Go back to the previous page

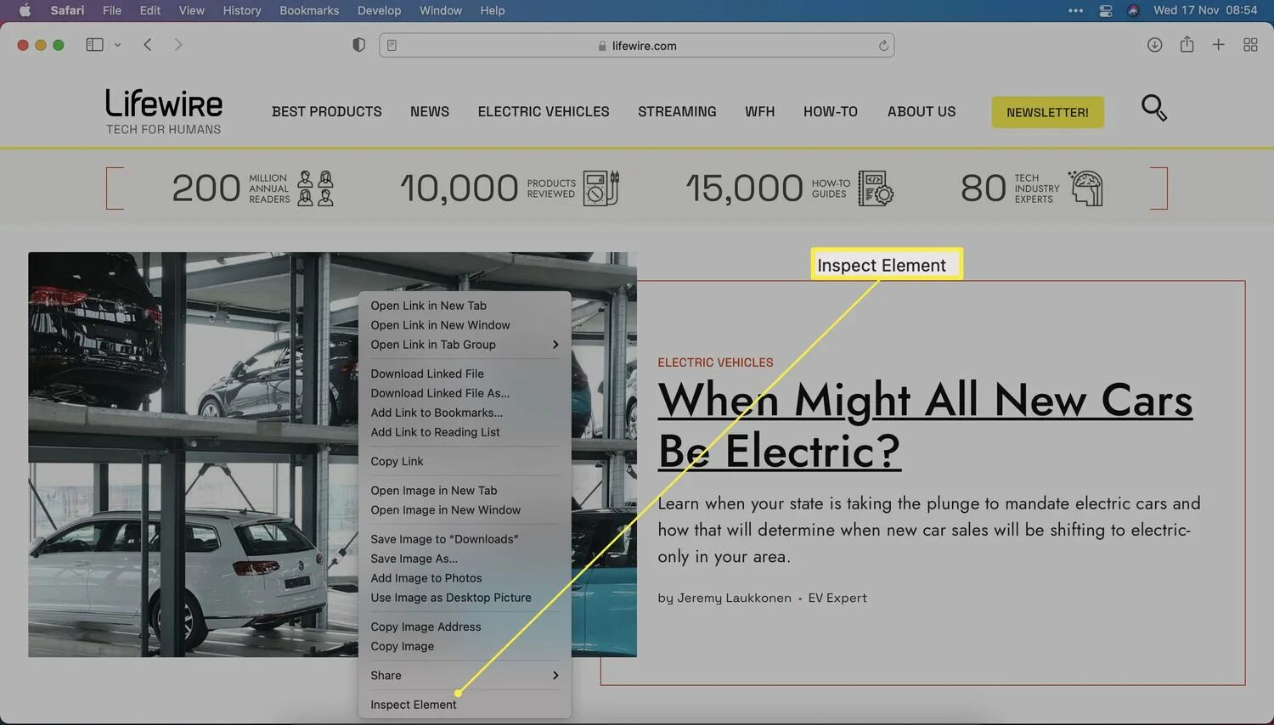pos(148,45)
